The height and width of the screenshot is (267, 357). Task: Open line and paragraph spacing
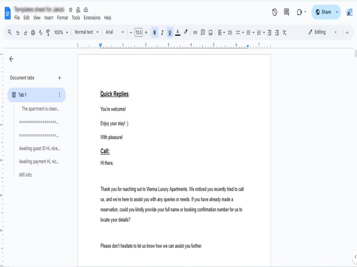(x=230, y=32)
